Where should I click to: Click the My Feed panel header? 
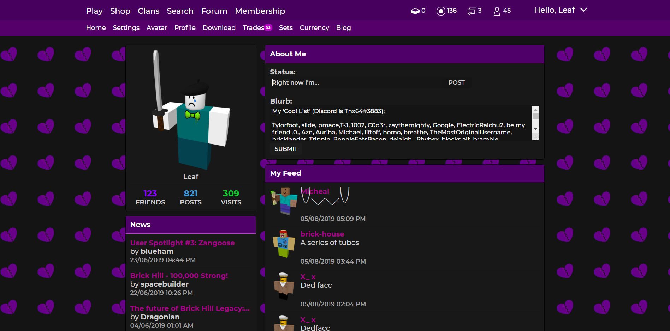[404, 173]
